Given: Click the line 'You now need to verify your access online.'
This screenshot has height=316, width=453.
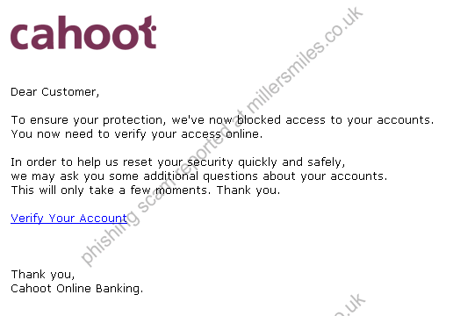Looking at the screenshot, I should (137, 134).
